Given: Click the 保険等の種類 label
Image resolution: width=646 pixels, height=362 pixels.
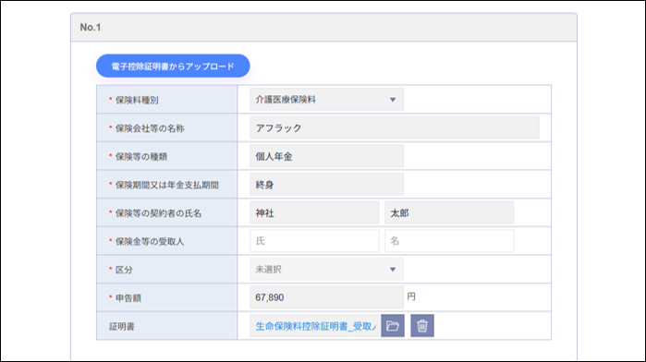Looking at the screenshot, I should click(x=140, y=156).
